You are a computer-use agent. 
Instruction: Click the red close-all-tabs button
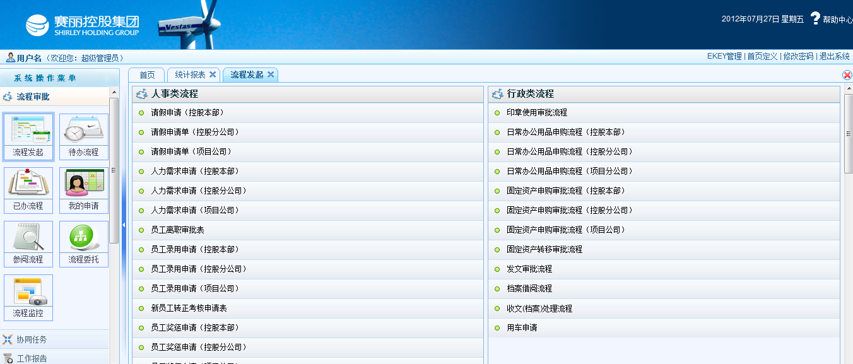[847, 75]
